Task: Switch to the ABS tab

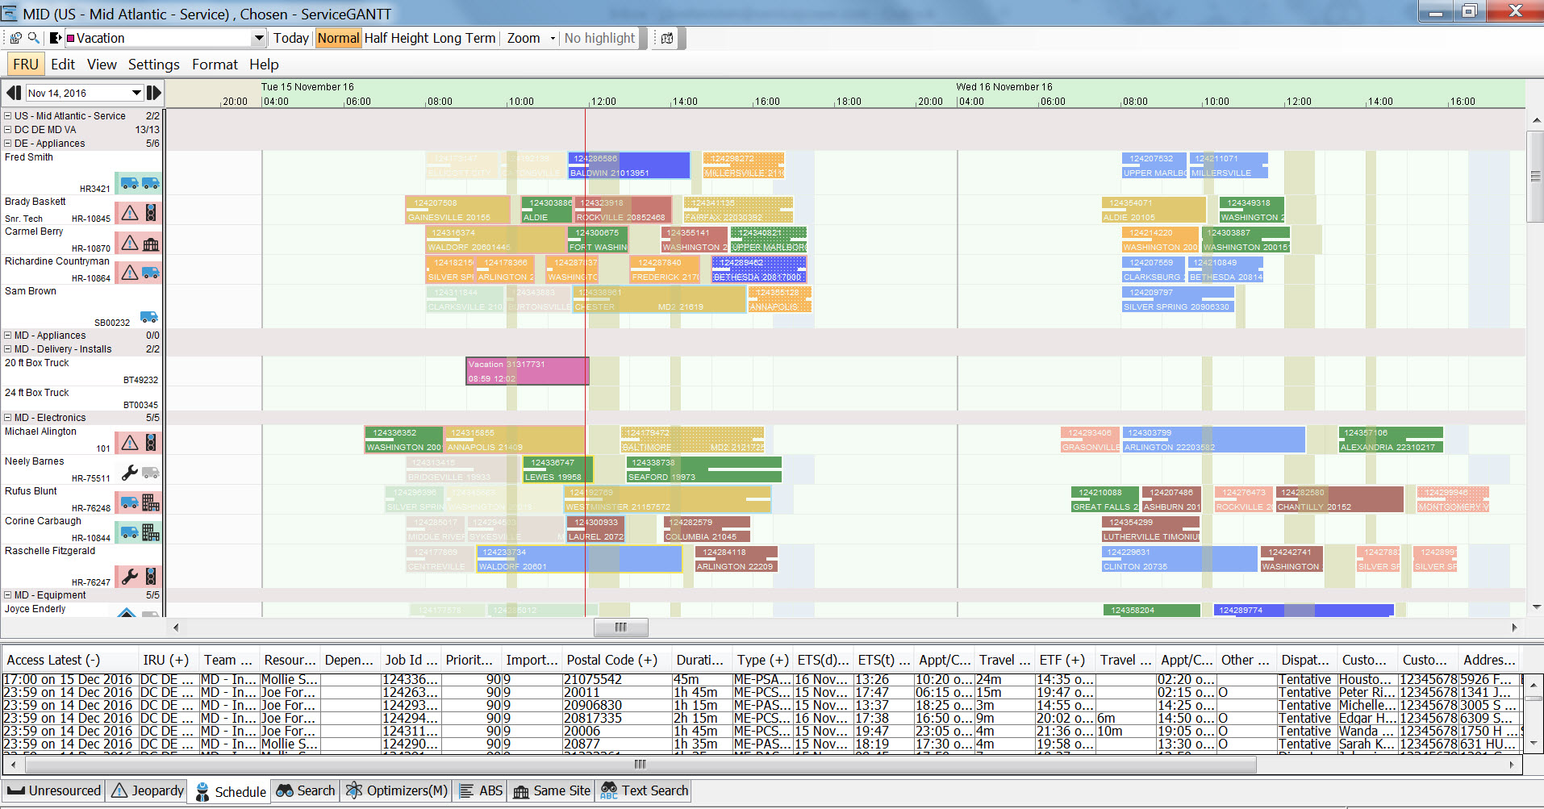Action: 481,790
